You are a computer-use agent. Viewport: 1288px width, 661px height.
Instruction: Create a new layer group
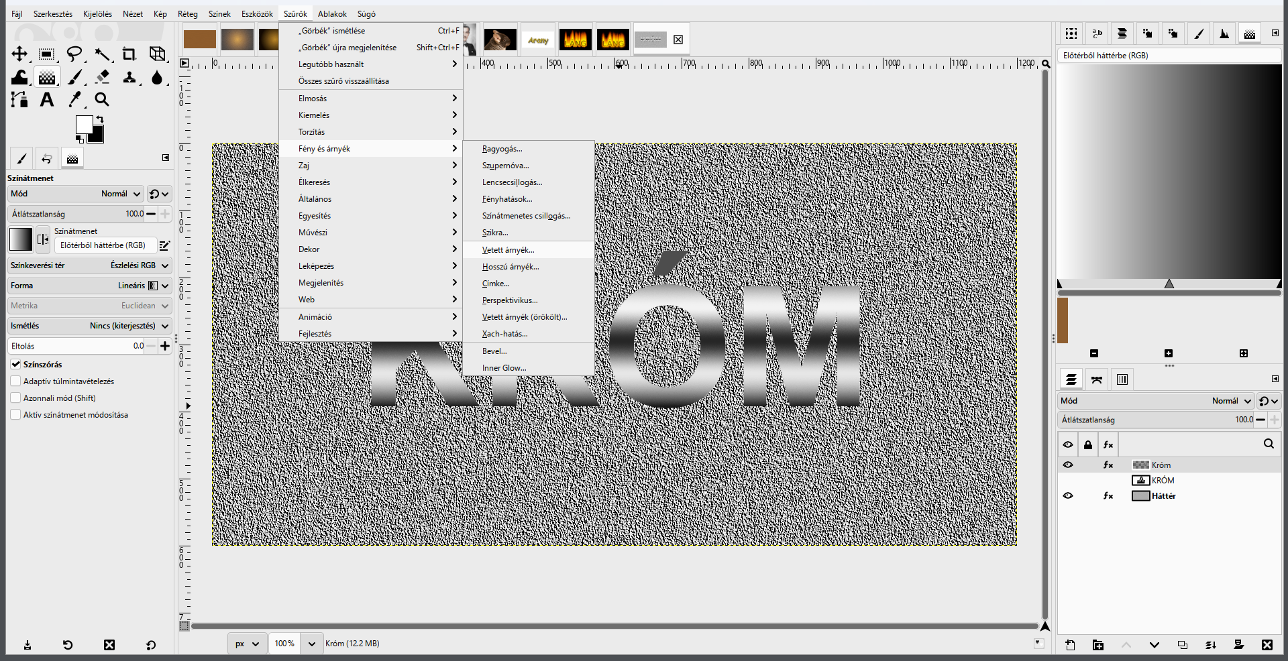coord(1097,645)
